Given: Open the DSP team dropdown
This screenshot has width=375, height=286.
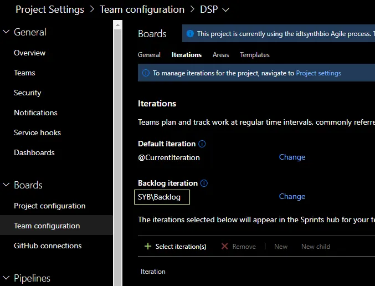Looking at the screenshot, I should click(x=225, y=9).
